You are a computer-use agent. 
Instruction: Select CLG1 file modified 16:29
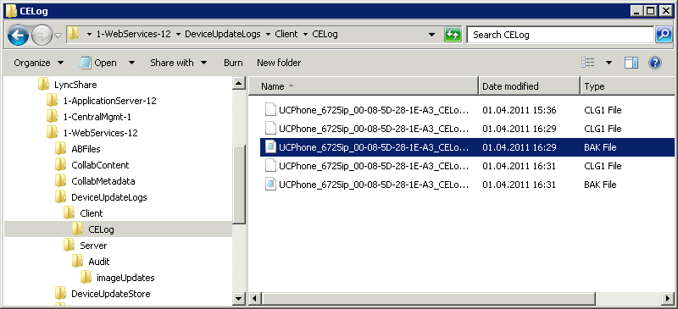click(x=467, y=129)
